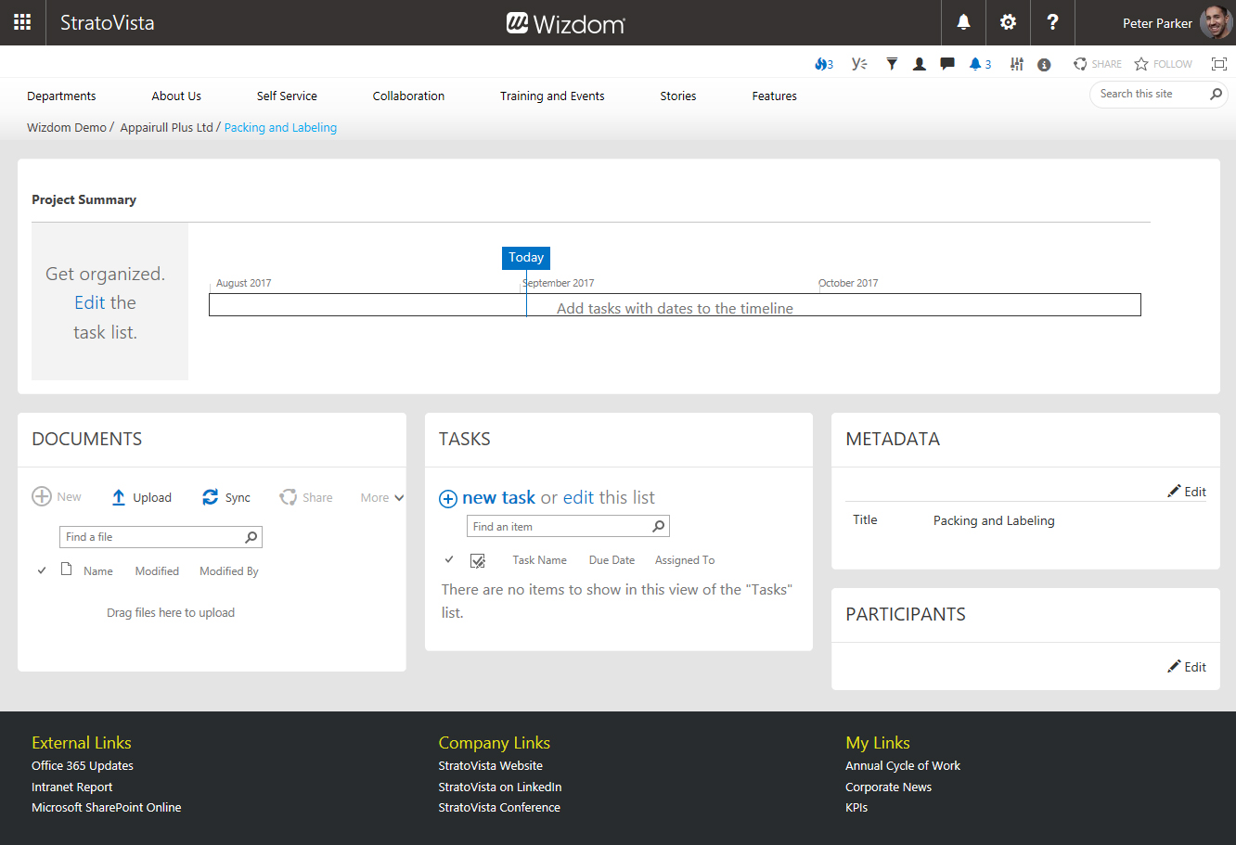Open the Stories menu
The height and width of the screenshot is (845, 1236).
678,96
